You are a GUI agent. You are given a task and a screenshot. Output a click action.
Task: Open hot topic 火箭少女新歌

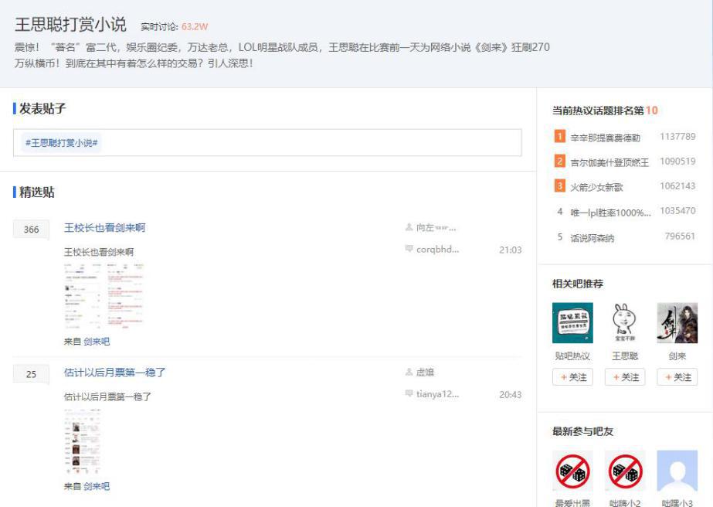[596, 187]
